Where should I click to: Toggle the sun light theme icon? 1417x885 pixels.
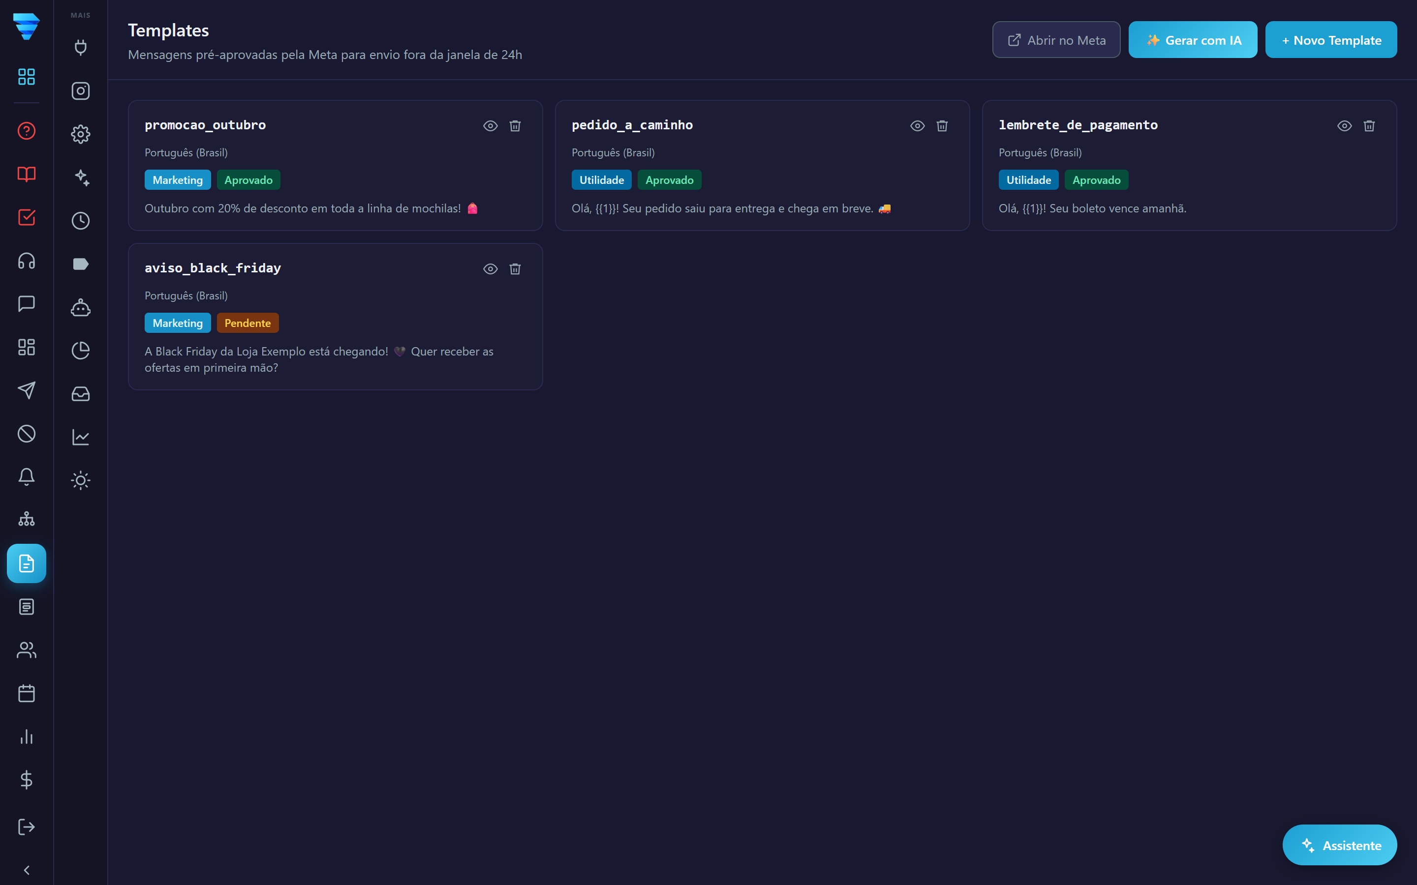point(81,480)
